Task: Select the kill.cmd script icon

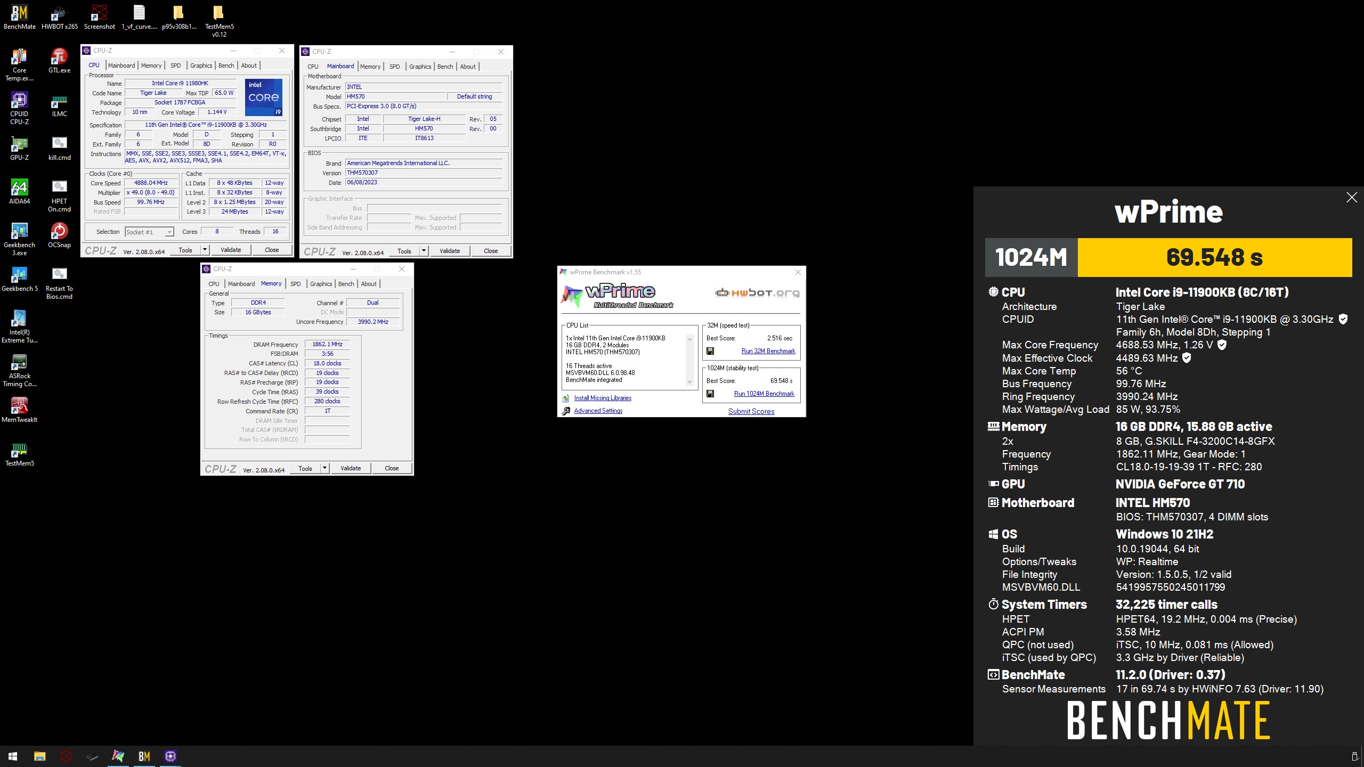Action: tap(60, 148)
